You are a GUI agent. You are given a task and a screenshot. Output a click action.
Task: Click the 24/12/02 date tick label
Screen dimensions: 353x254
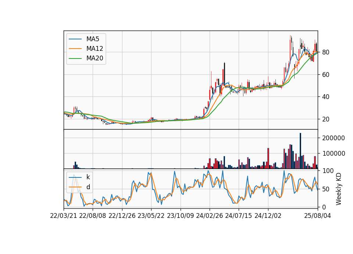pyautogui.click(x=268, y=216)
